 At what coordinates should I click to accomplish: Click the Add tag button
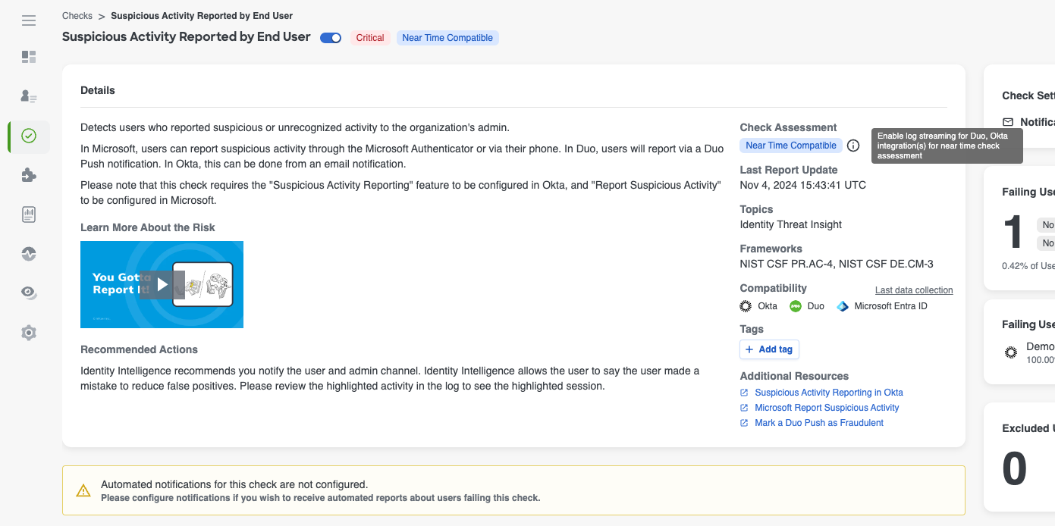coord(769,349)
